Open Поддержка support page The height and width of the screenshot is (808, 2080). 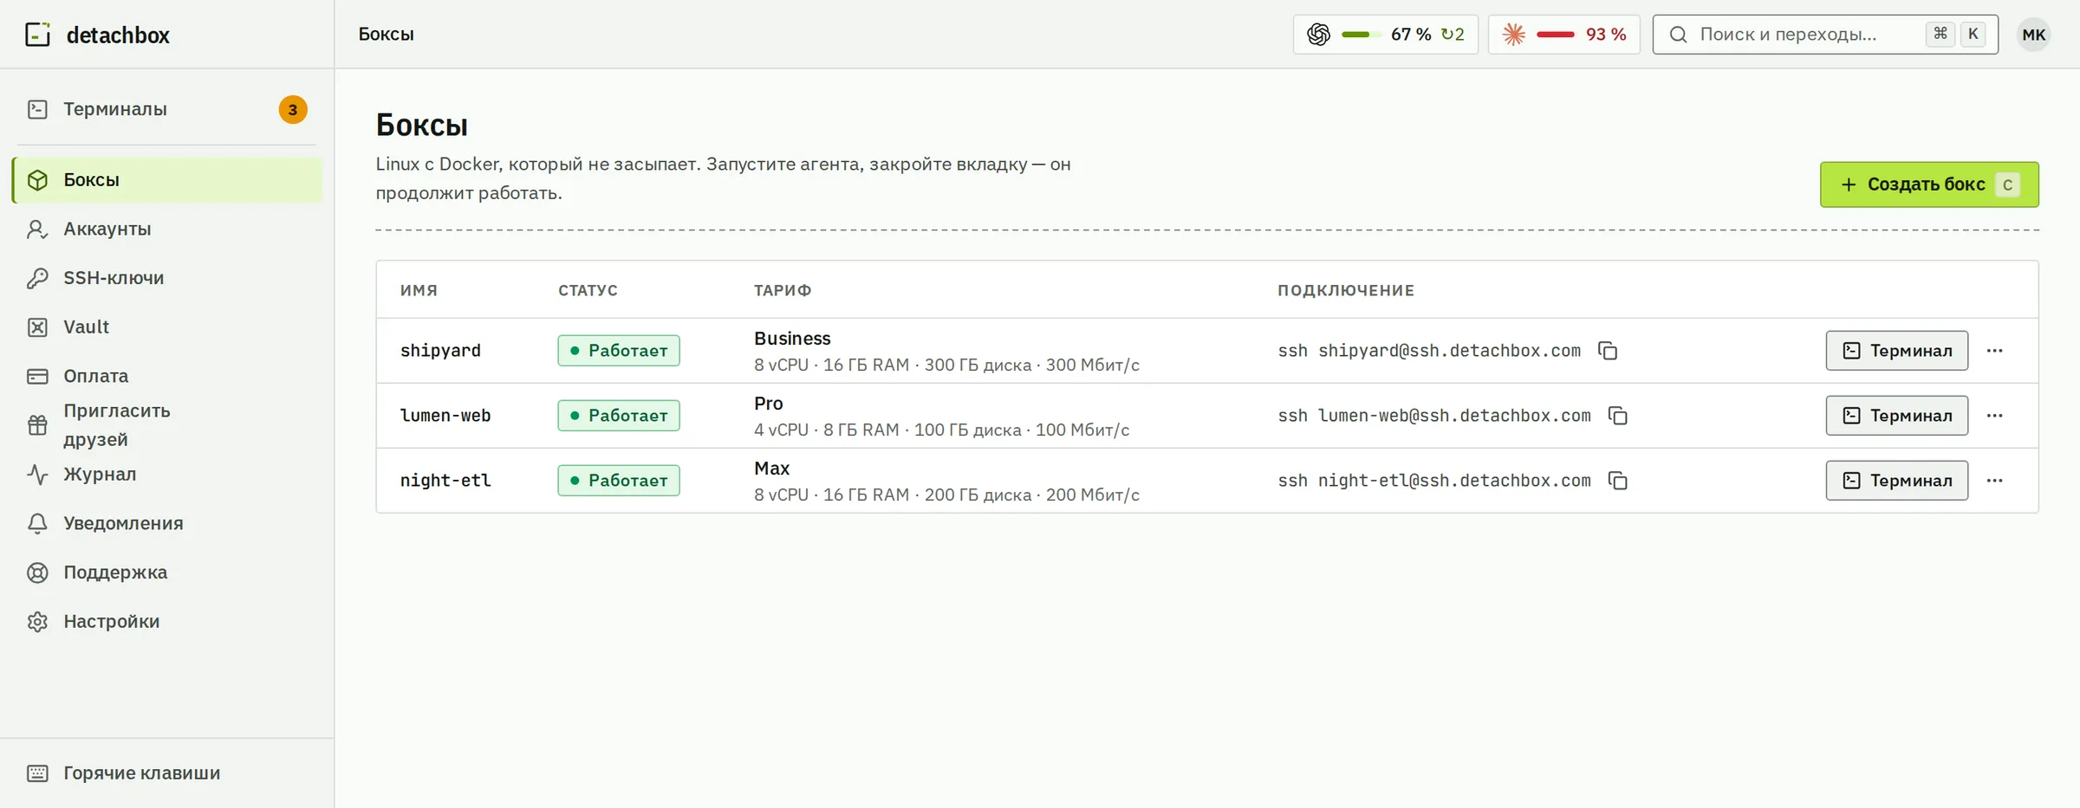click(x=166, y=572)
